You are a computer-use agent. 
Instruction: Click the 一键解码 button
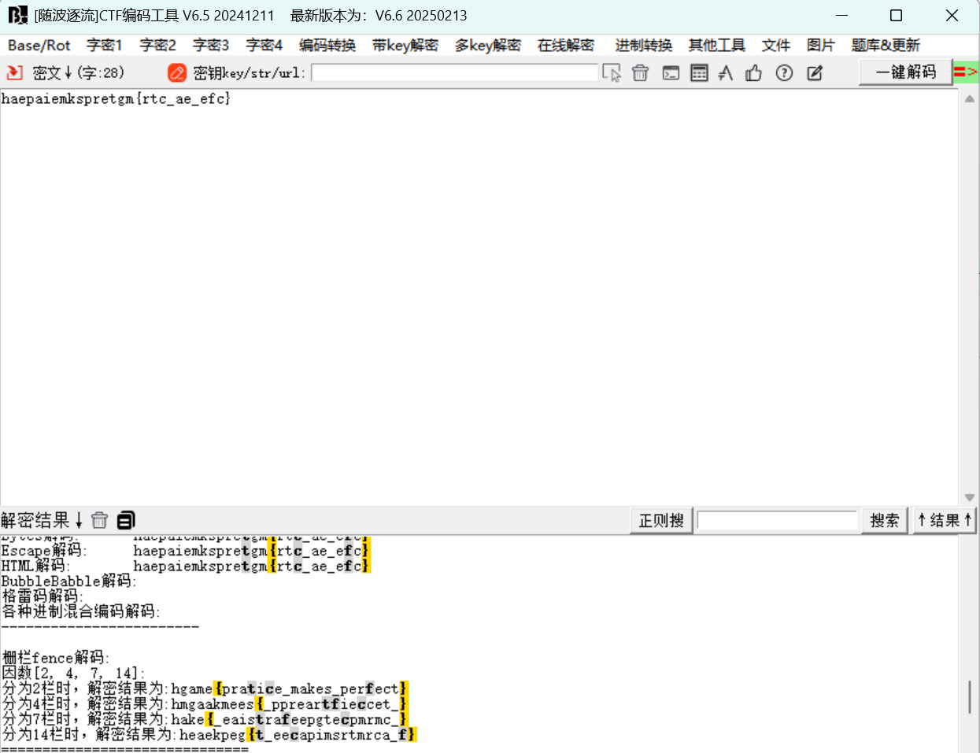pyautogui.click(x=906, y=72)
